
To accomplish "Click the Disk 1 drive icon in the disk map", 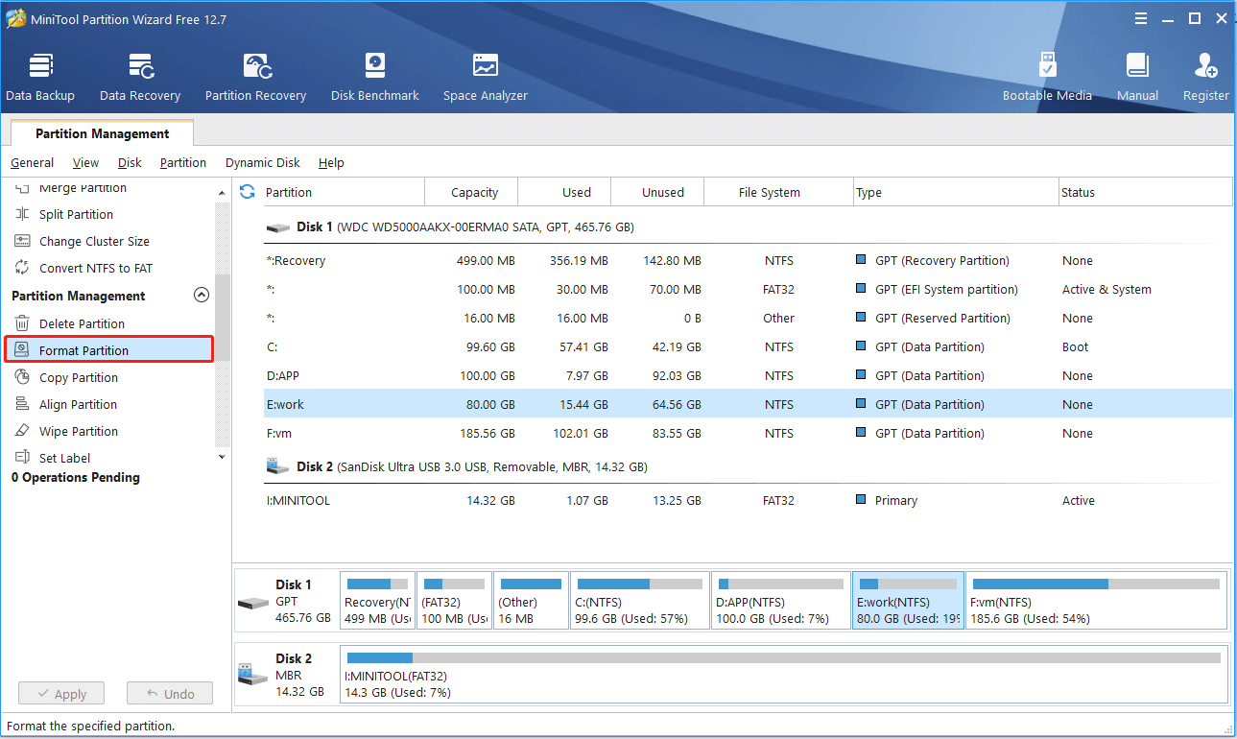I will pyautogui.click(x=253, y=602).
